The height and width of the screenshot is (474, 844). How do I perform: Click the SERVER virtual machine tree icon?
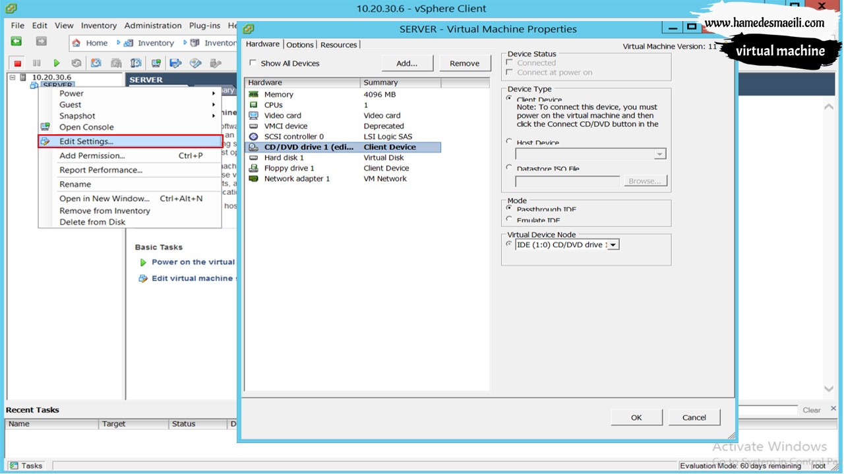34,86
